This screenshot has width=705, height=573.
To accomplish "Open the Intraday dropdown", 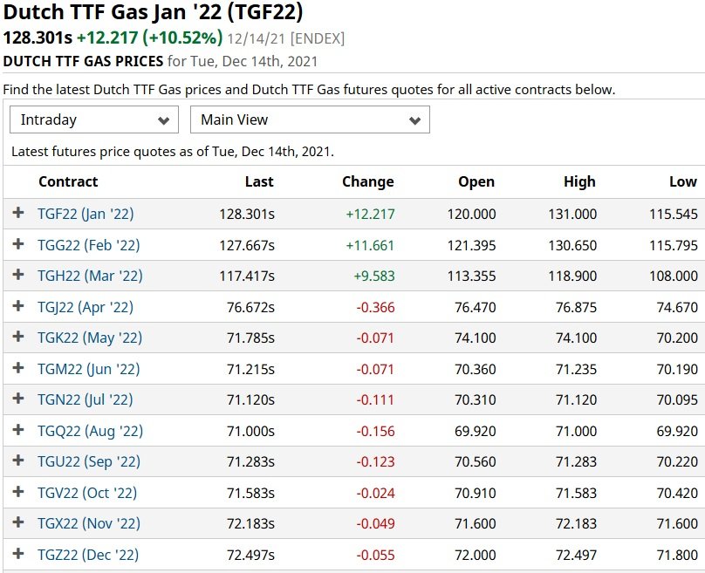I will (94, 119).
